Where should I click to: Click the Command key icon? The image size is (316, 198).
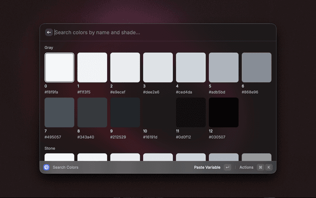(x=261, y=167)
